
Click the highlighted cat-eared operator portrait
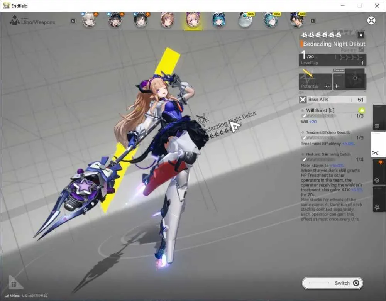click(x=193, y=20)
